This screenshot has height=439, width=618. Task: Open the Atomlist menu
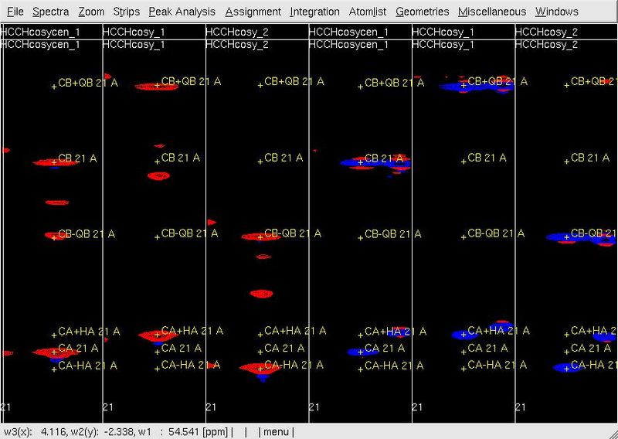(367, 12)
